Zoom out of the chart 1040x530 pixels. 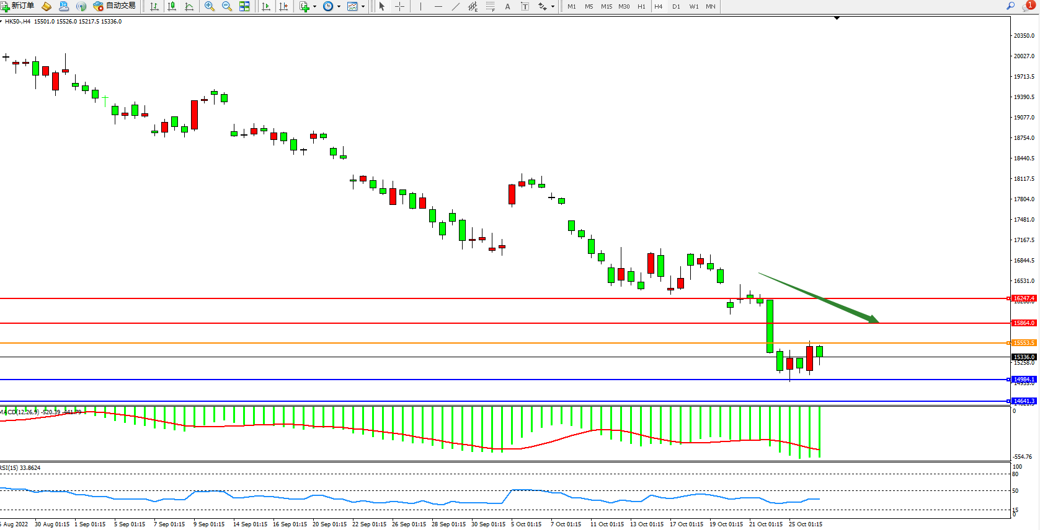[x=227, y=6]
